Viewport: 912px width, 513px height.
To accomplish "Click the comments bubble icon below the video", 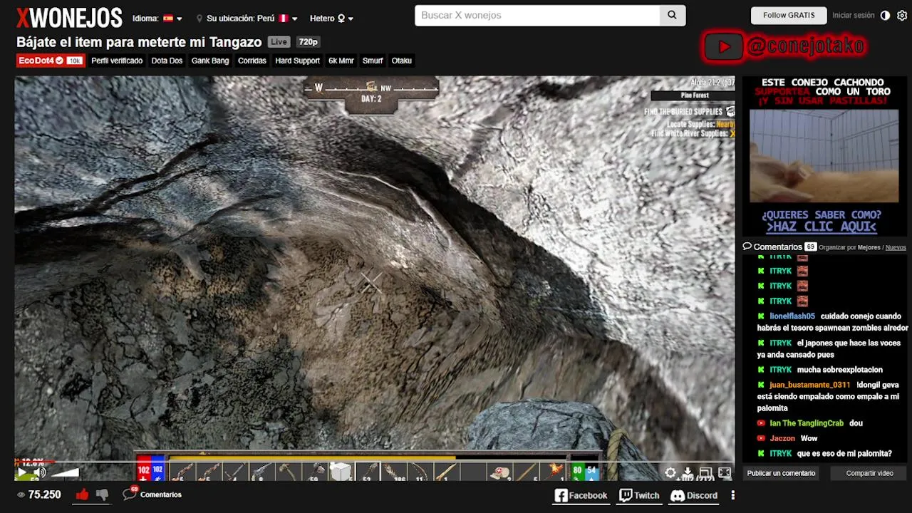I will (x=130, y=493).
